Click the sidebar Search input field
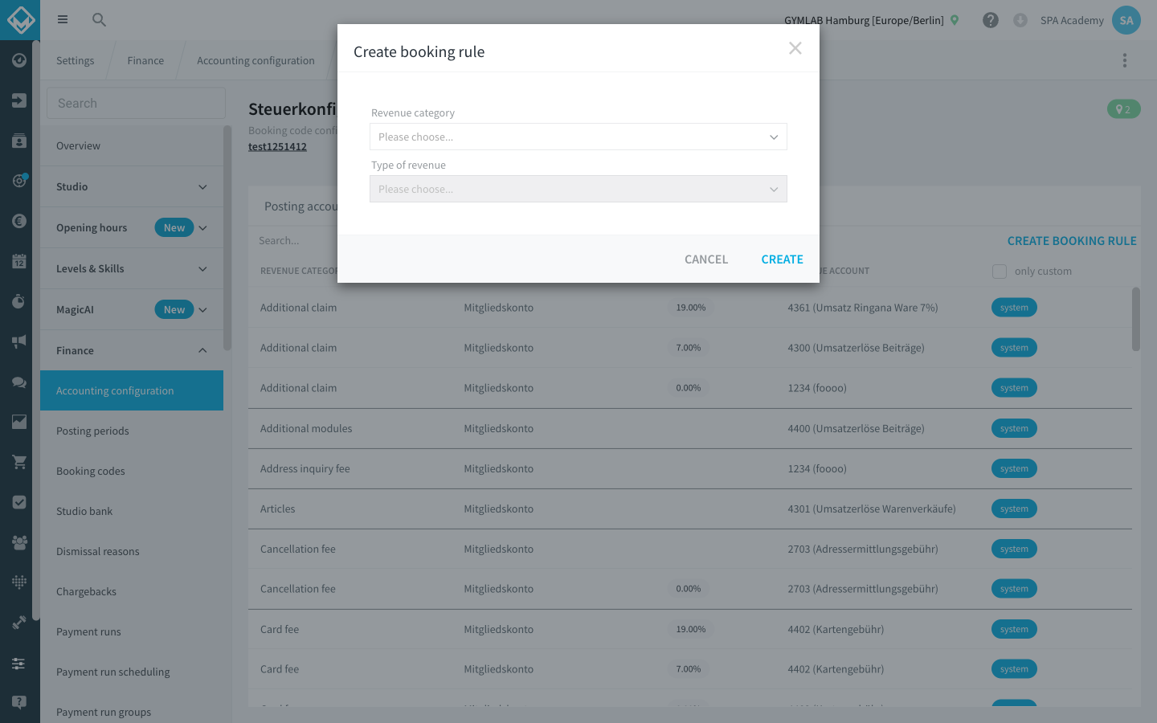Screen dimensions: 1157x723 [x=136, y=103]
